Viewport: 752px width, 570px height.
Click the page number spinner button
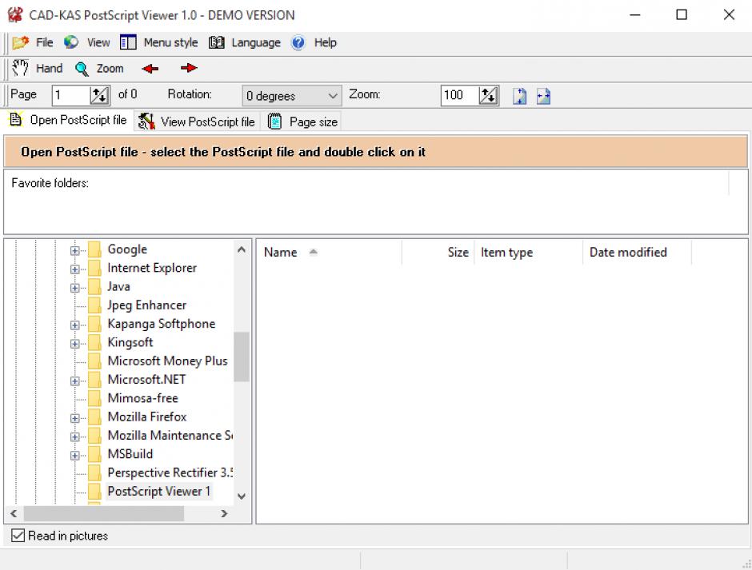(x=100, y=96)
